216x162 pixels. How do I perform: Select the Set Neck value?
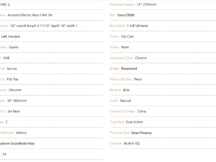14,112
